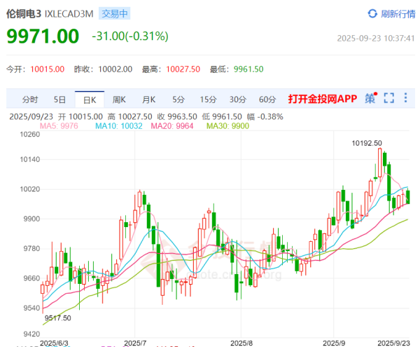Click the 打开金投网APP link

321,99
